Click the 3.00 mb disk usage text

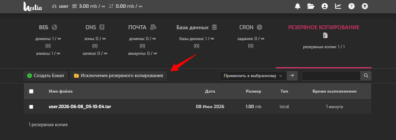92,6
